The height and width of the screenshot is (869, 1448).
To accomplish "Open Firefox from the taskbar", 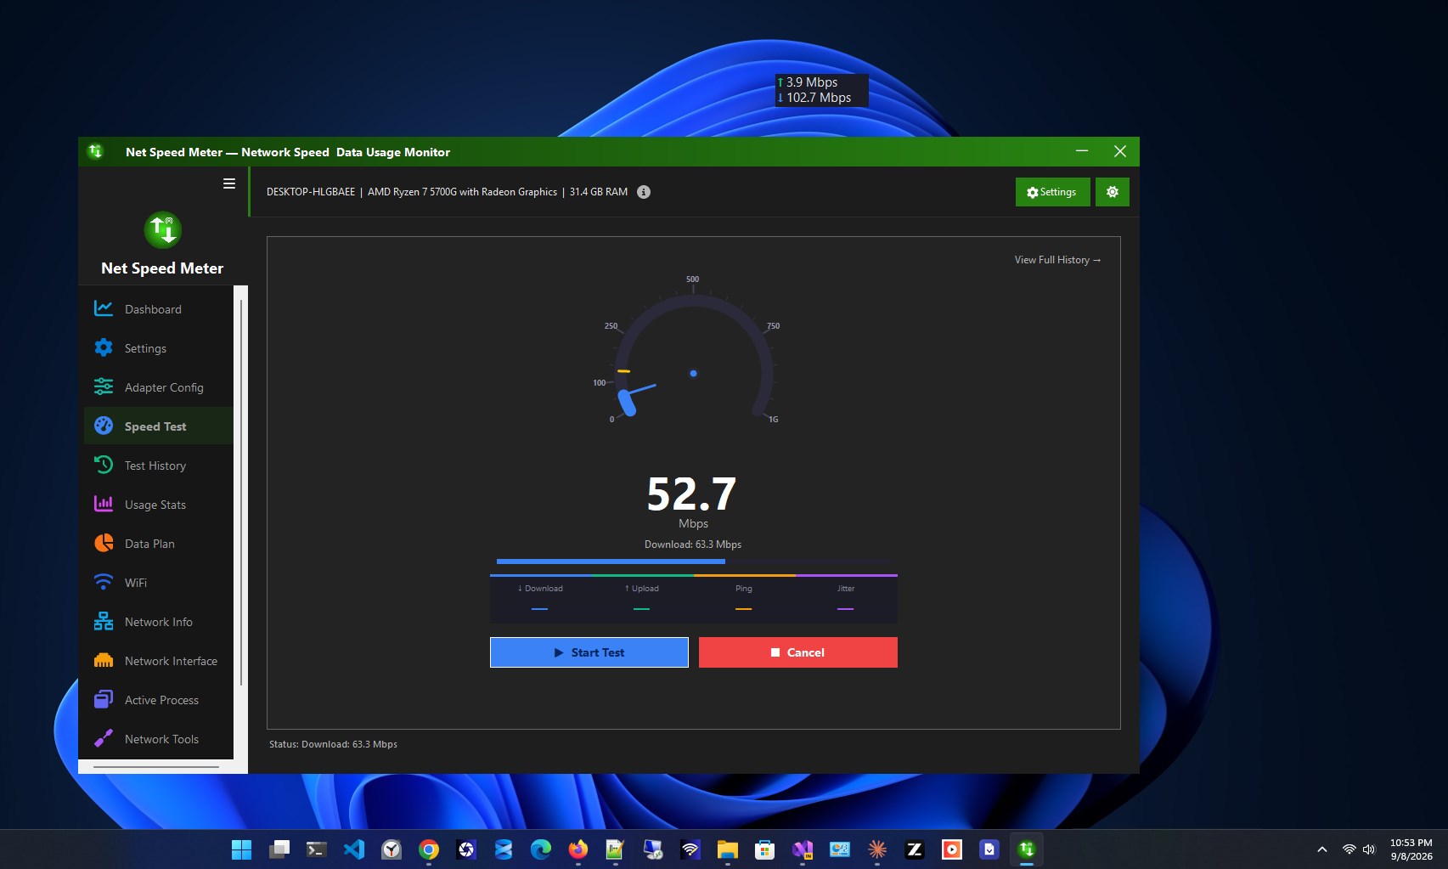I will coord(578,849).
